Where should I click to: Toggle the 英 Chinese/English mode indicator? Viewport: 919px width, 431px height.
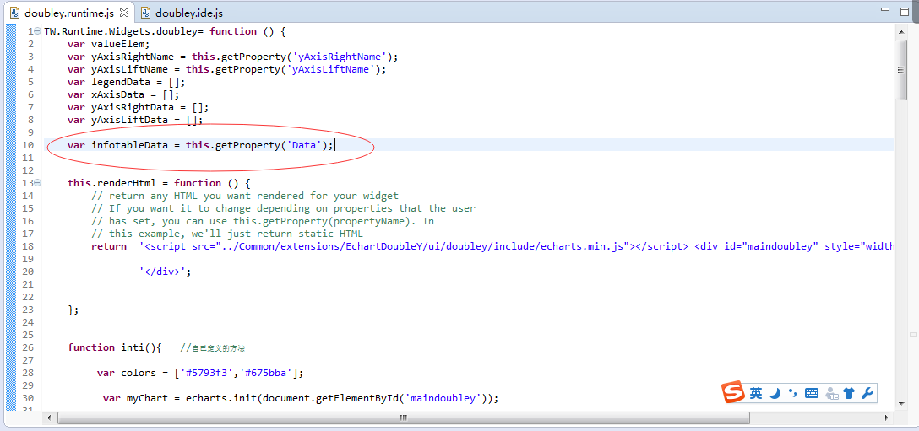(x=755, y=394)
